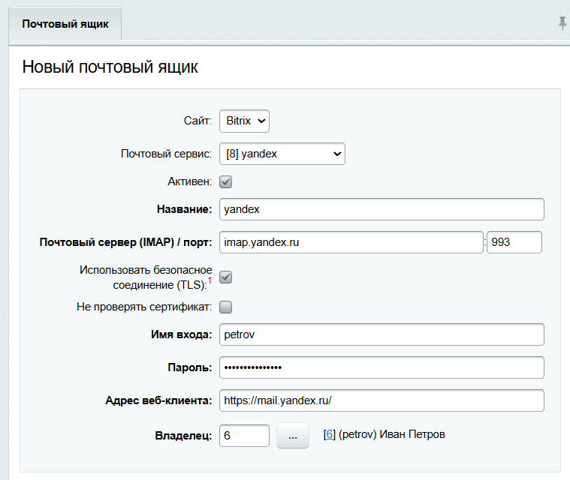Viewport: 570px width, 480px height.
Task: Click the red footnote 1 next to TLS
Action: tap(210, 280)
